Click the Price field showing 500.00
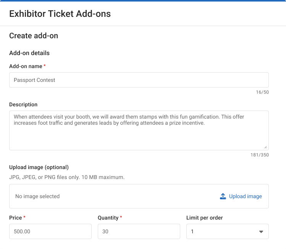Viewport: 286px width, 249px height. click(x=50, y=231)
